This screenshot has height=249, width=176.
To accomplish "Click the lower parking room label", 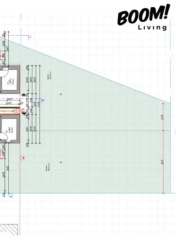I will click(10, 129).
